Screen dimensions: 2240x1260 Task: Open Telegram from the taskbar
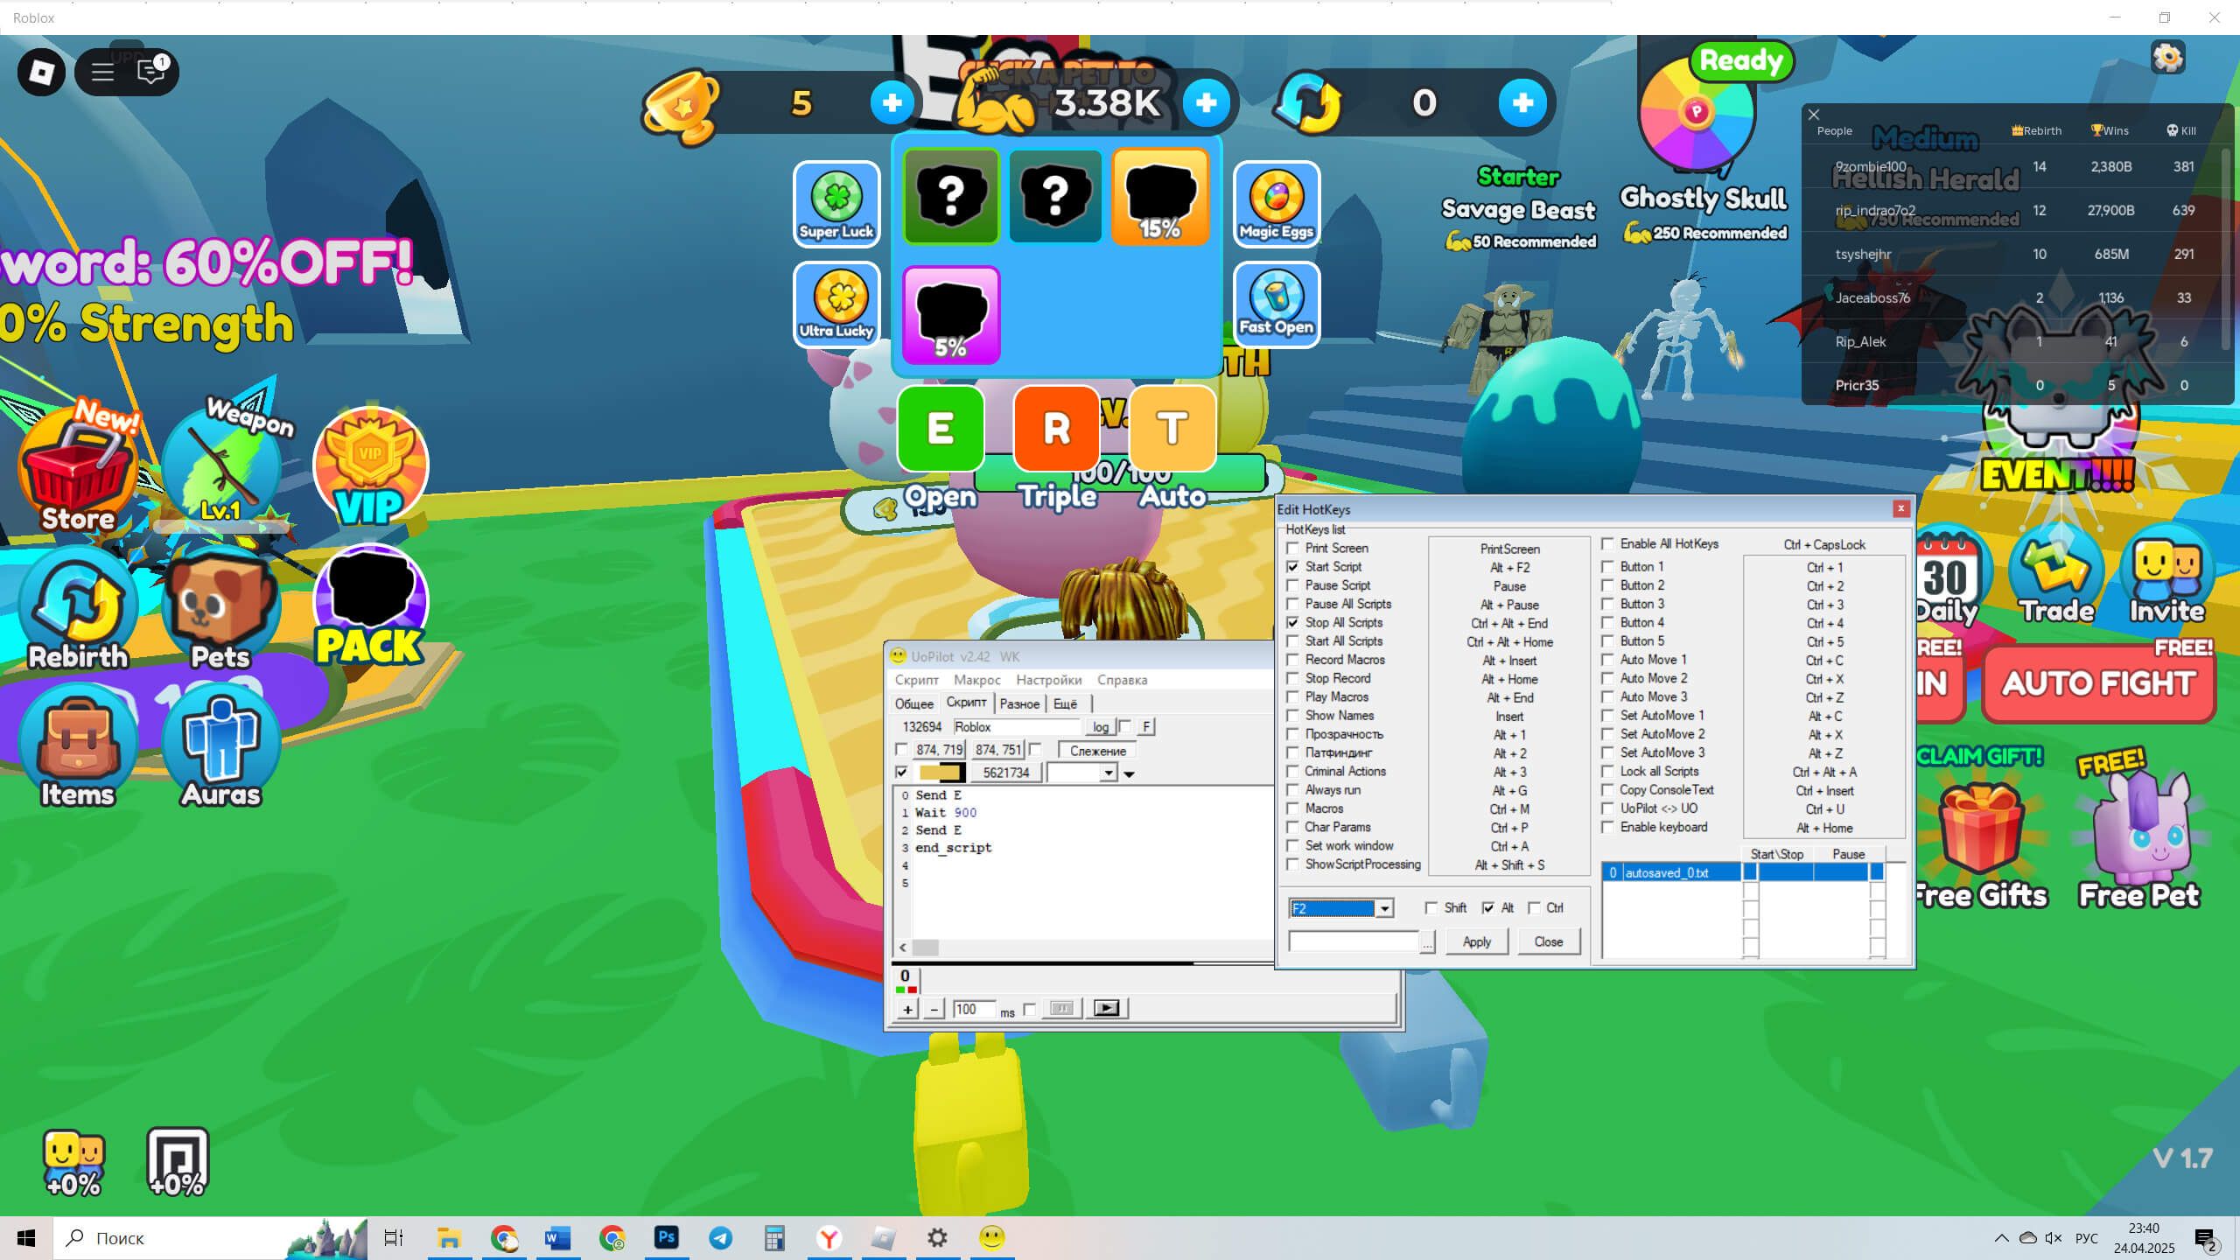coord(720,1238)
